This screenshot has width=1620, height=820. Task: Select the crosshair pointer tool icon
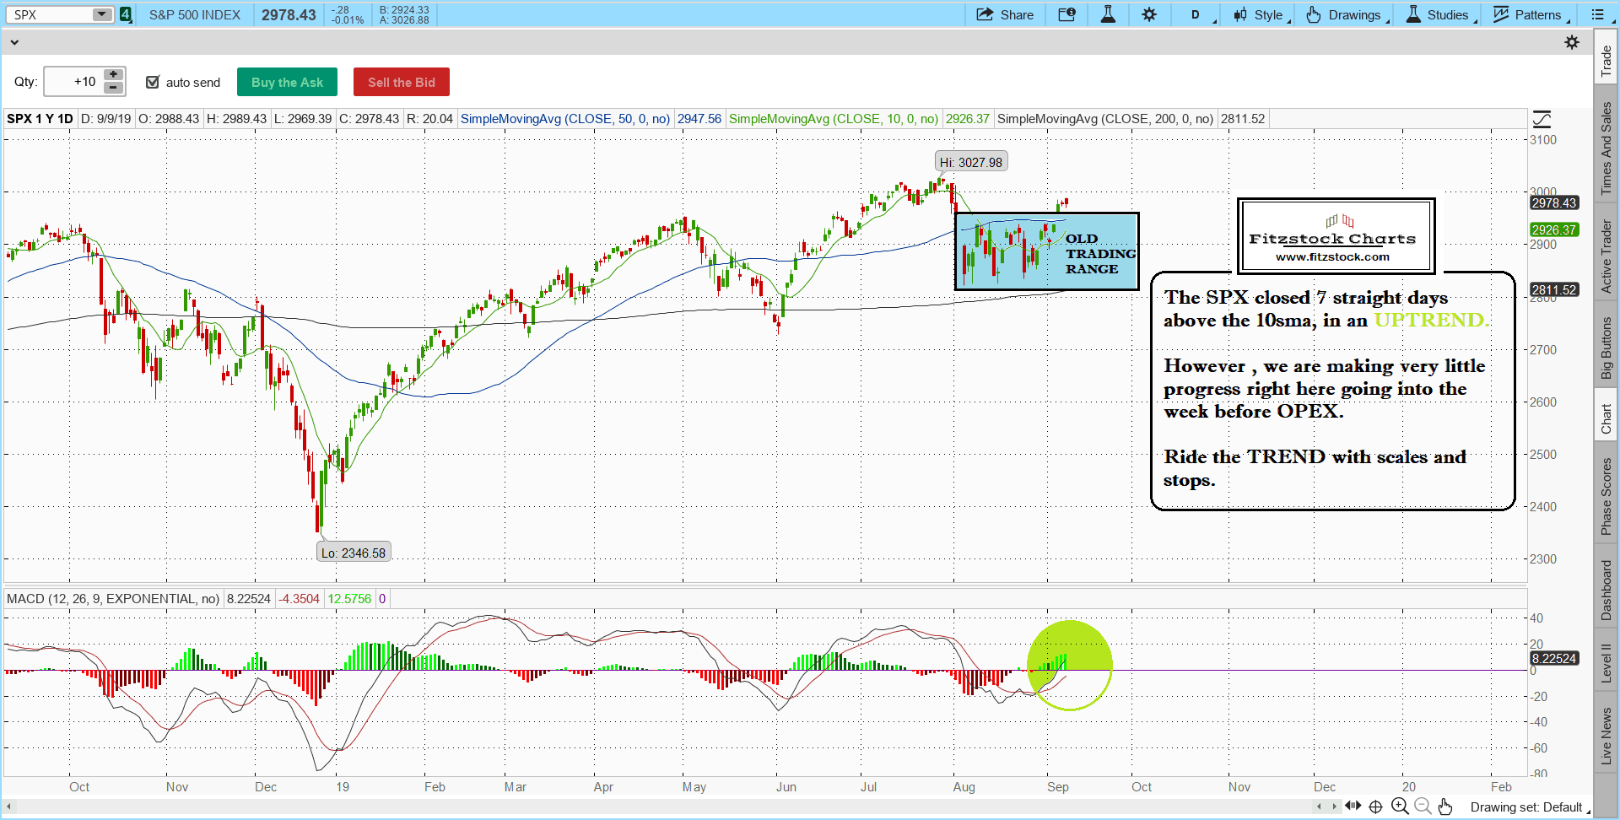tap(1375, 807)
